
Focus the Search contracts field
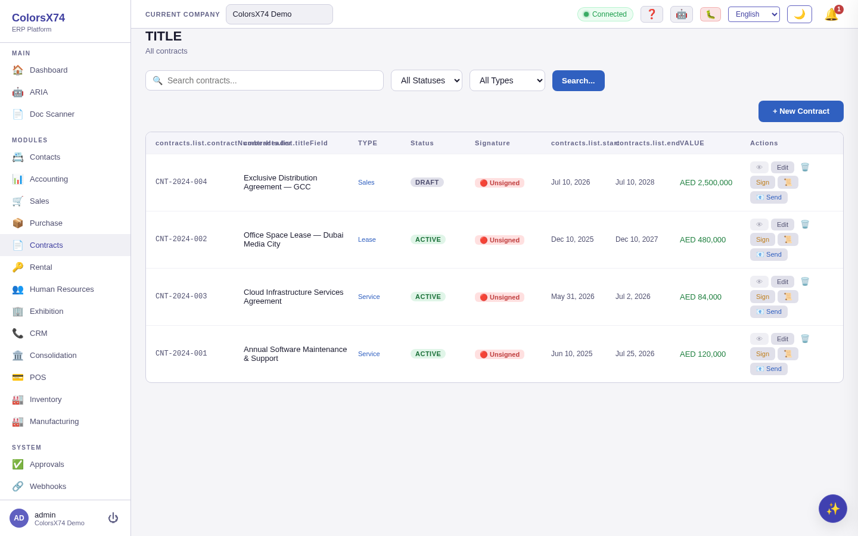[265, 80]
